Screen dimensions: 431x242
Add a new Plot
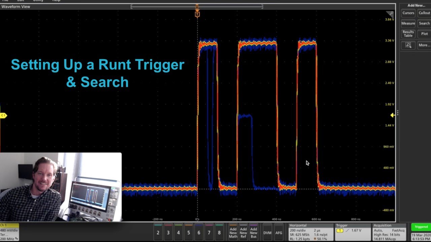point(424,34)
